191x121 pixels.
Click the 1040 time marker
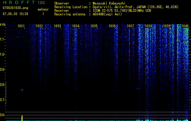tap(185, 26)
